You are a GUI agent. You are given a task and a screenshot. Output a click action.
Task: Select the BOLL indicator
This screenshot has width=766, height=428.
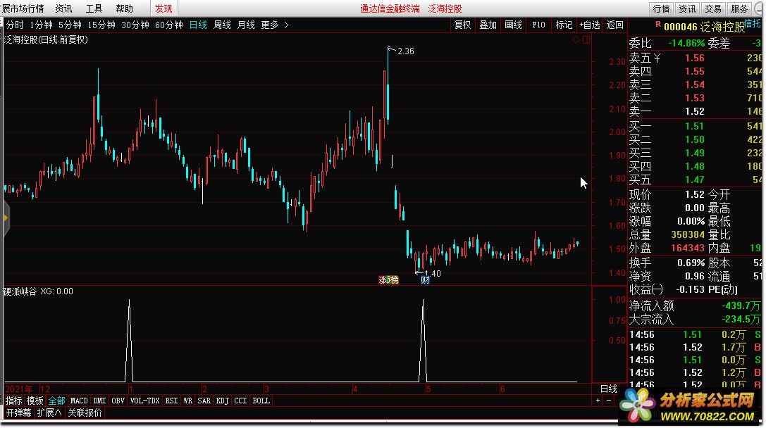pos(261,401)
